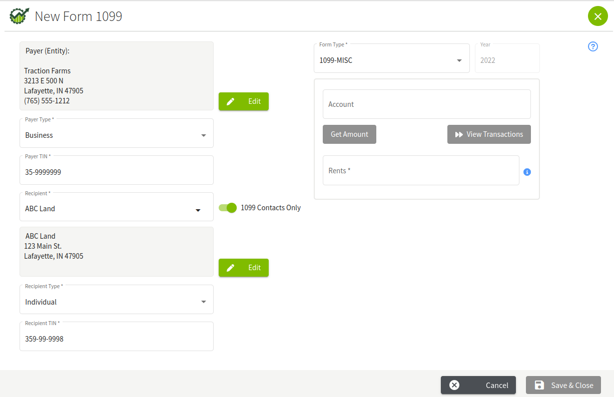This screenshot has width=614, height=397.
Task: Click the payer phone (765) 555-1212
Action: [x=47, y=101]
